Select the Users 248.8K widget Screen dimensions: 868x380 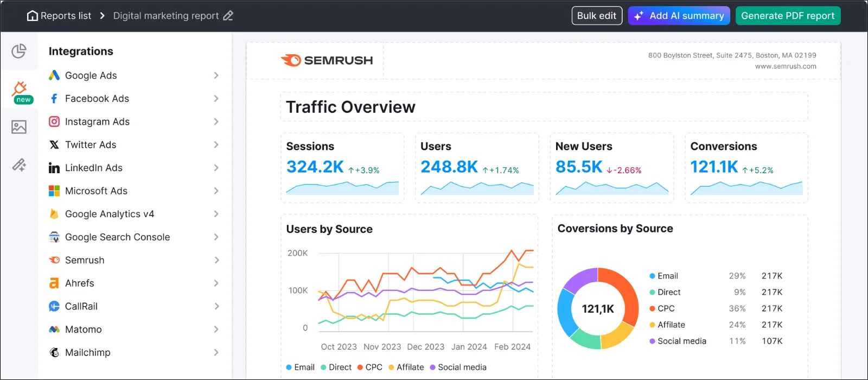(477, 168)
